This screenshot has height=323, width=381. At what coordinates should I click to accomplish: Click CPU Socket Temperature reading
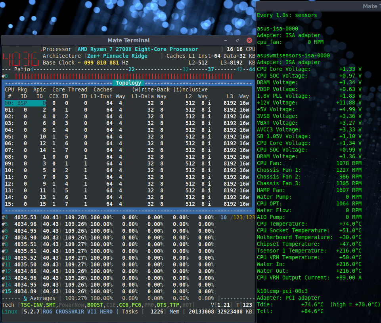(x=309, y=230)
